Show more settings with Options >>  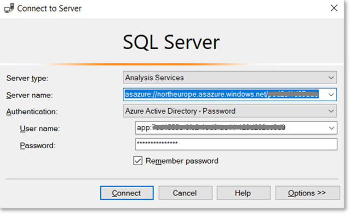308,193
